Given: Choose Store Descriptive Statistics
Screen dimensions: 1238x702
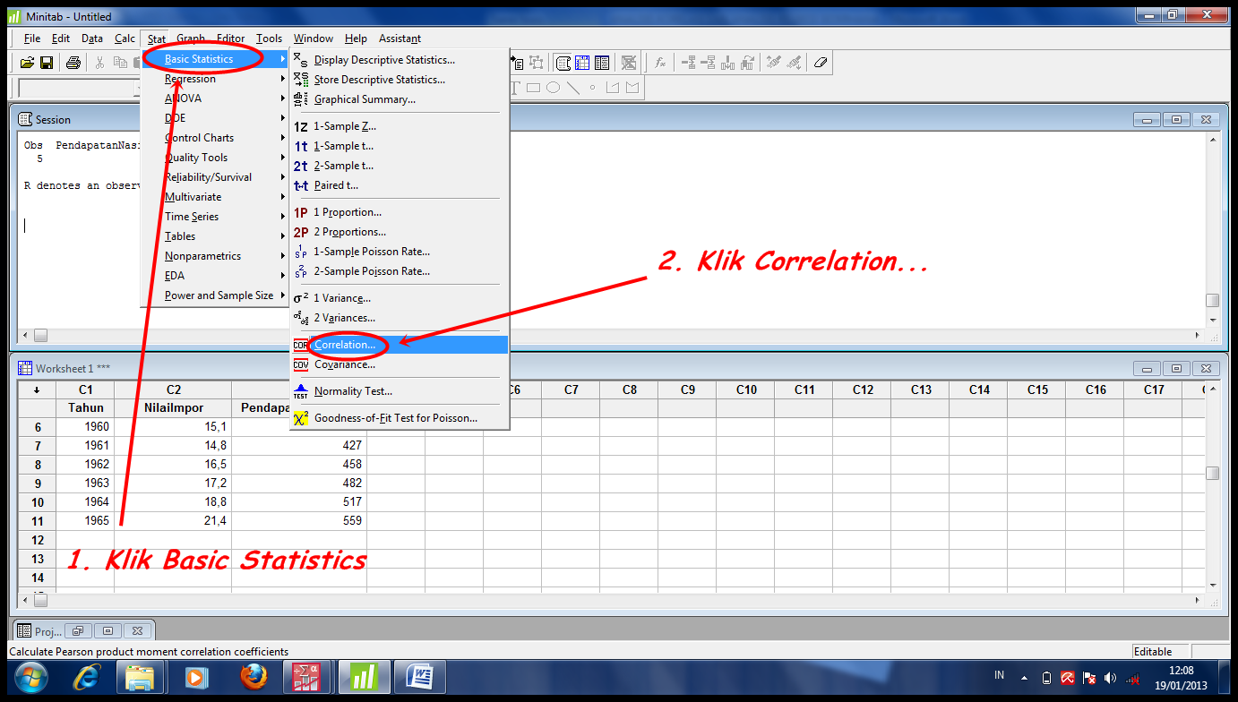Looking at the screenshot, I should point(400,80).
